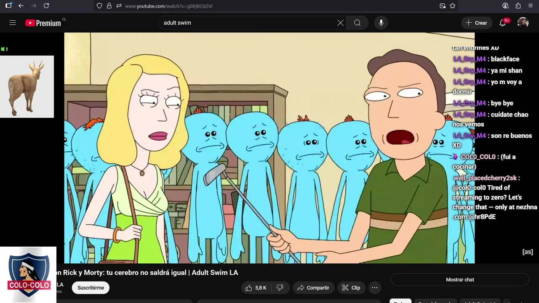Open site permissions icon in address bar
539x303 pixels.
click(x=119, y=6)
